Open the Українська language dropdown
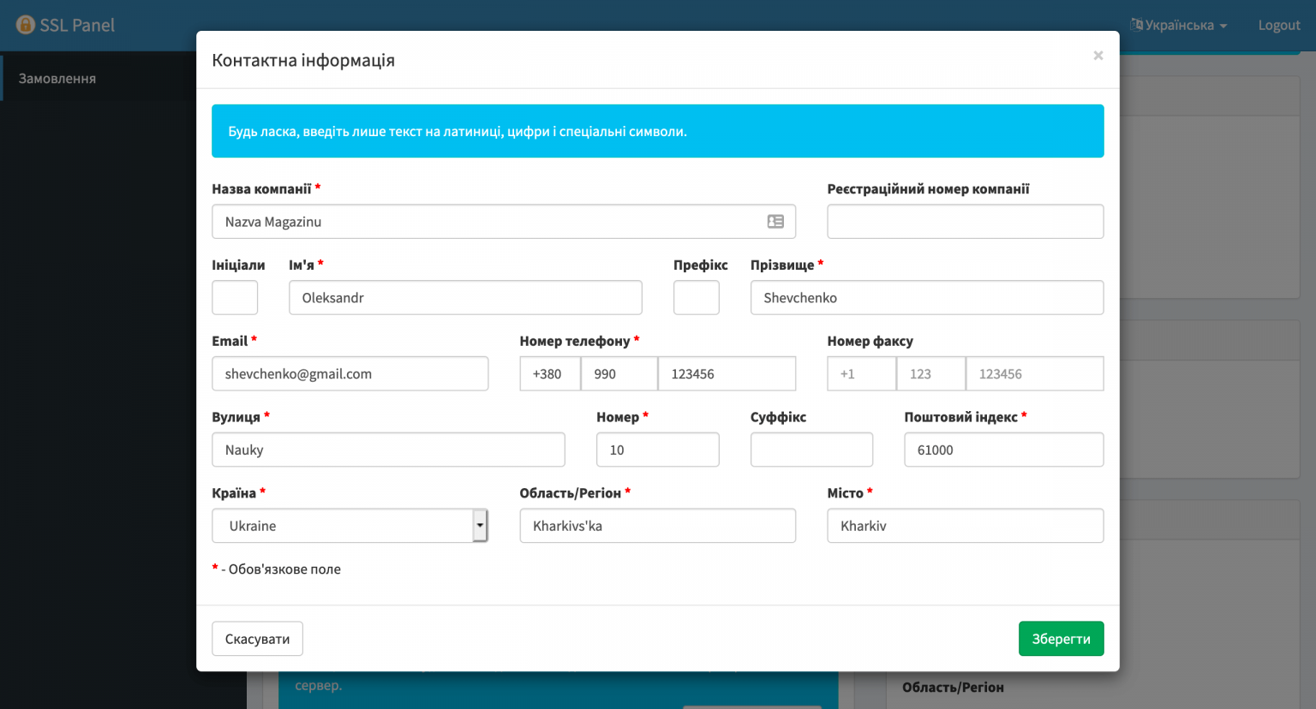1316x709 pixels. [x=1179, y=25]
